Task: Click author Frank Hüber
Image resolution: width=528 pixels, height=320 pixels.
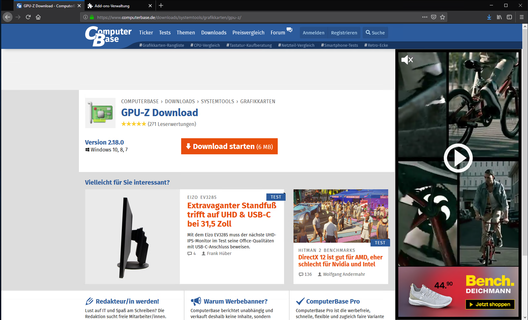Action: 217,253
